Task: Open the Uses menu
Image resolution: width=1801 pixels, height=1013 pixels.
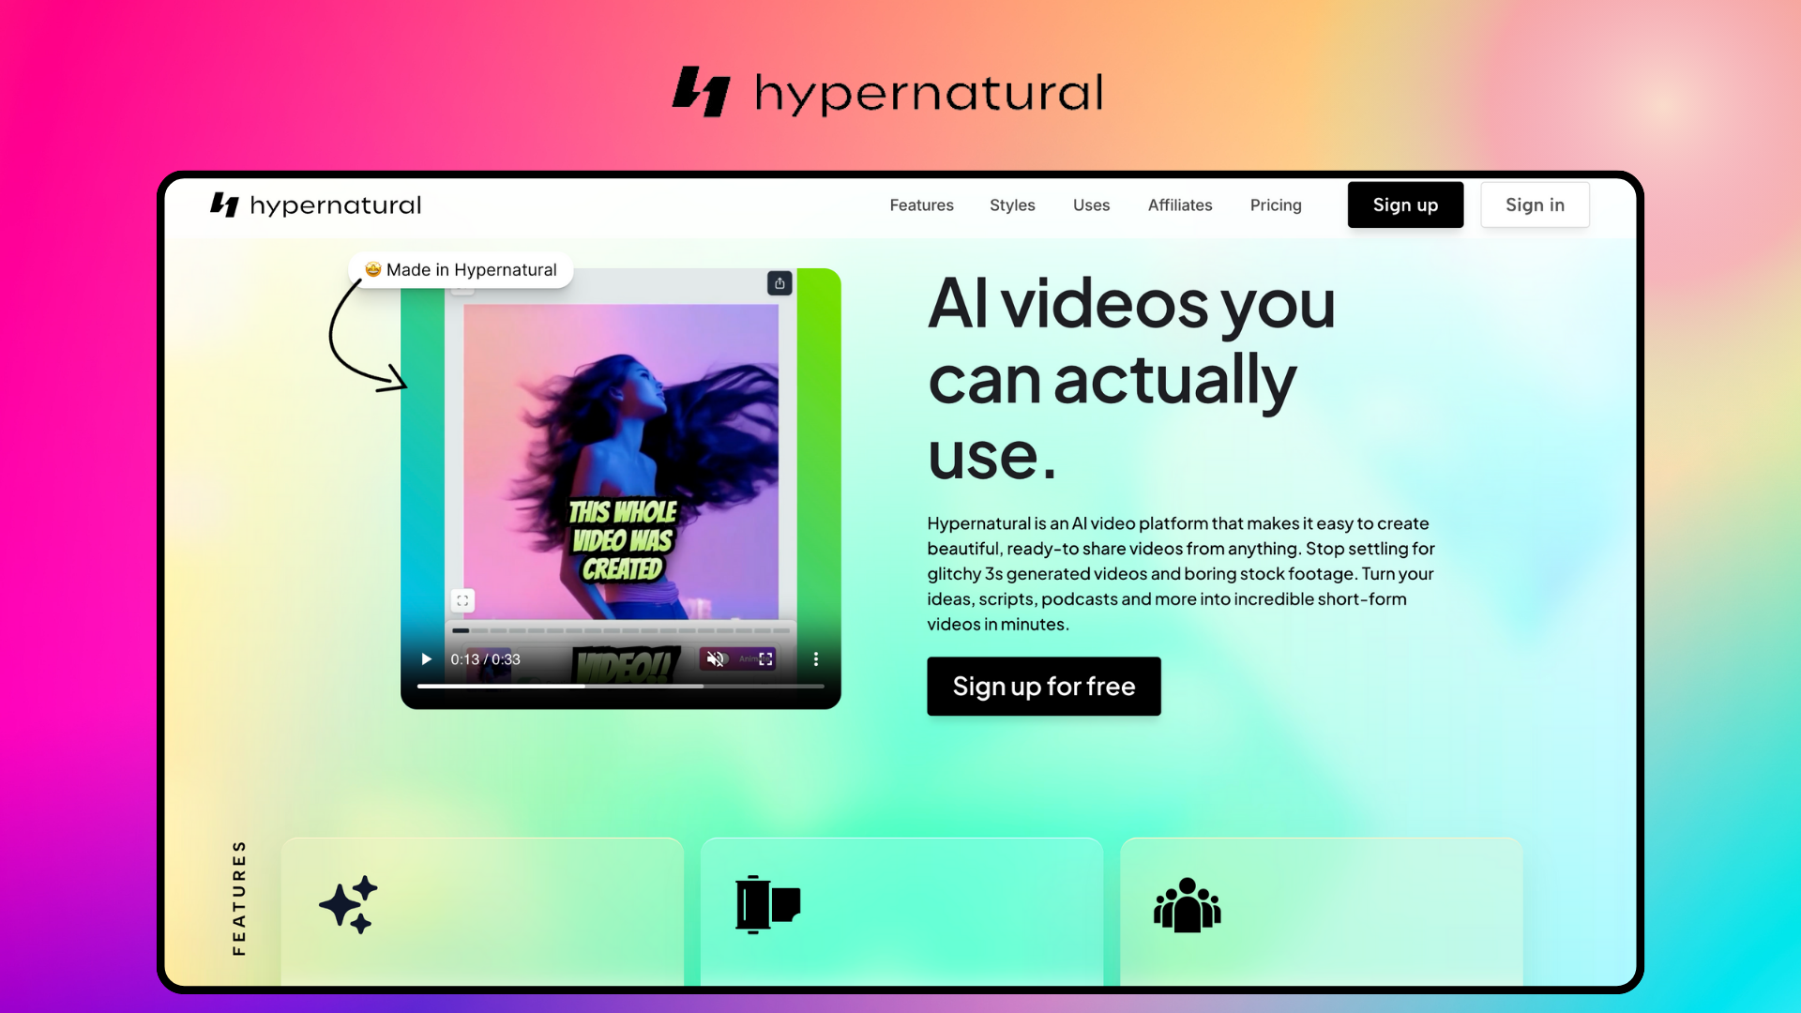Action: coord(1091,204)
